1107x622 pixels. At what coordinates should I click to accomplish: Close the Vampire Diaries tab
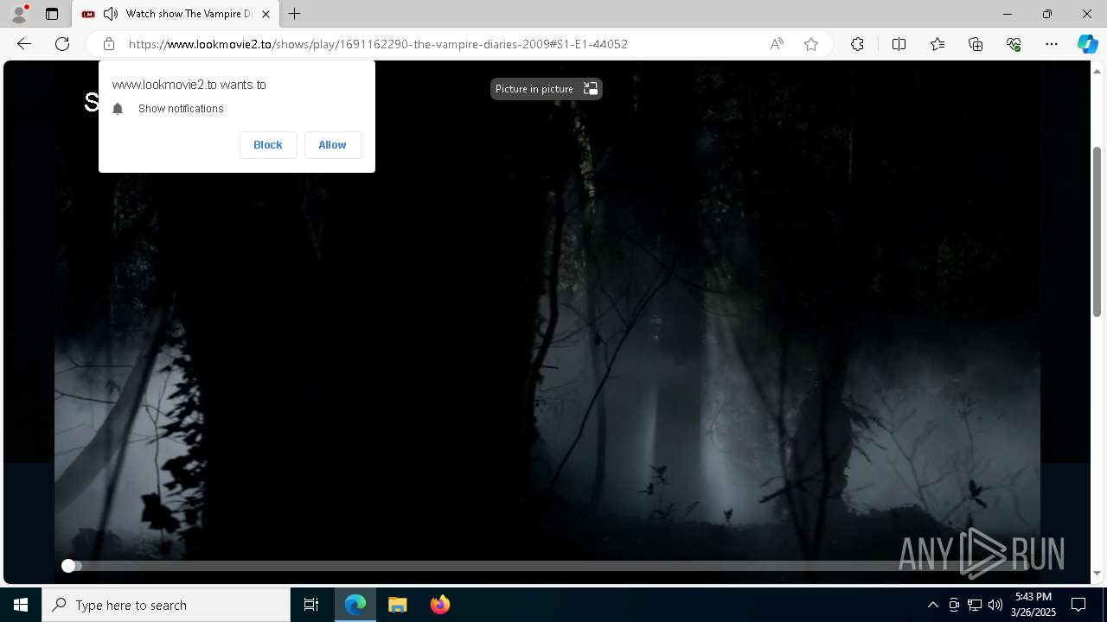point(266,14)
